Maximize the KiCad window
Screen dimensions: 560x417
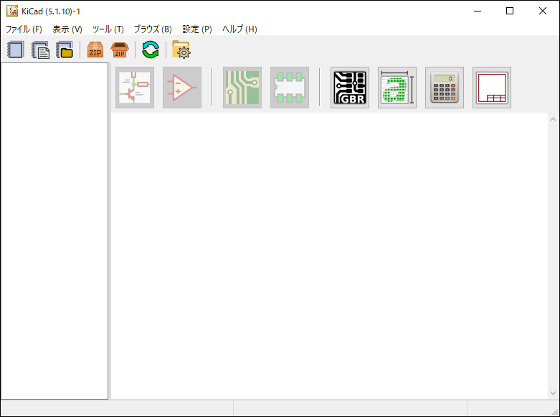(510, 11)
